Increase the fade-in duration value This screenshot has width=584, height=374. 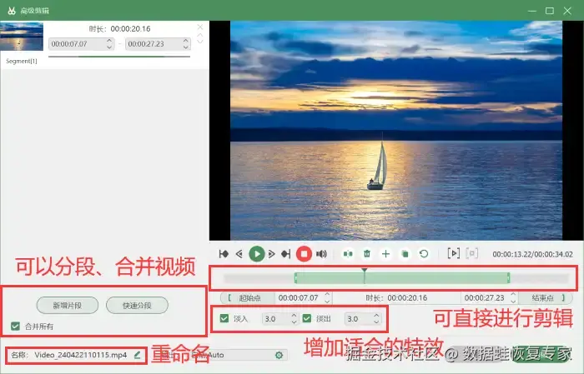[x=294, y=315]
